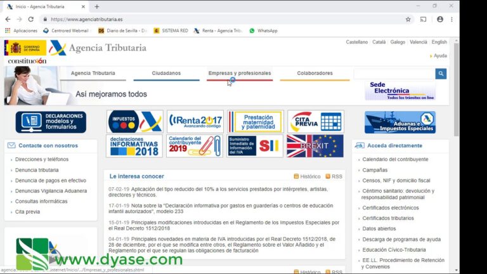The image size is (487, 274).
Task: Switch language to Català
Action: pyautogui.click(x=379, y=42)
